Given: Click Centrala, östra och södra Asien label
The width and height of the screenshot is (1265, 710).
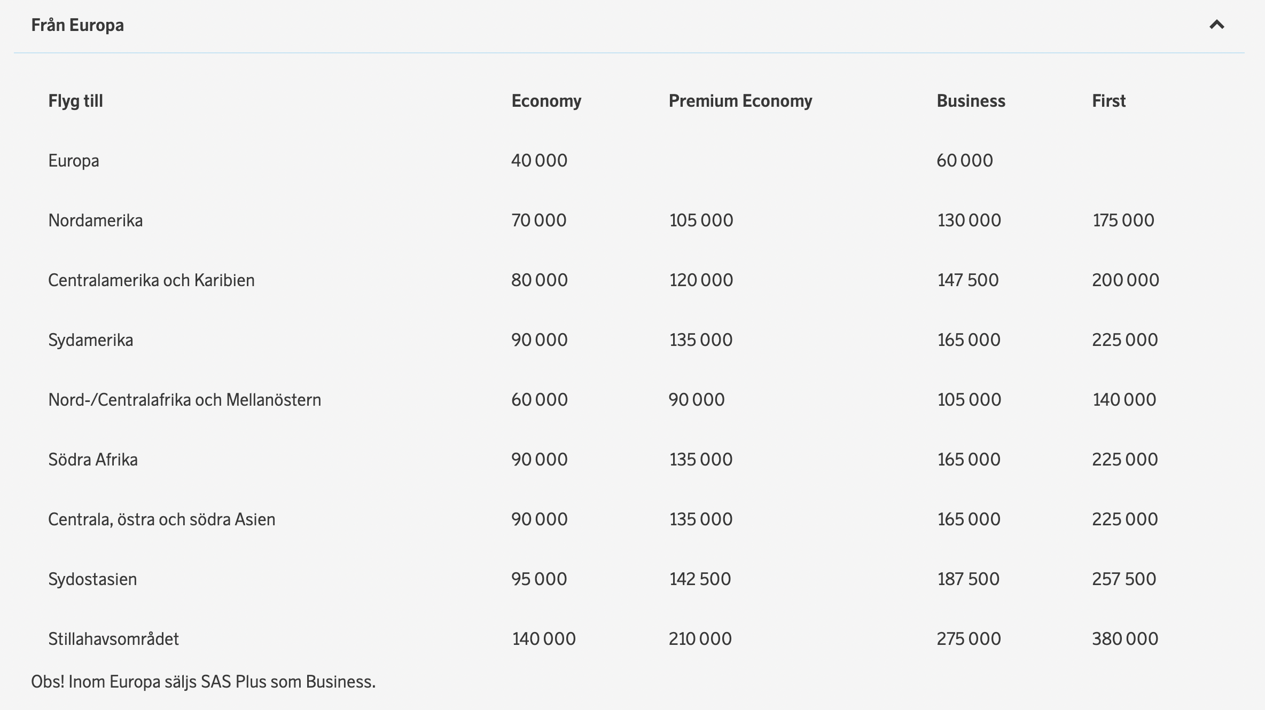Looking at the screenshot, I should click(161, 519).
